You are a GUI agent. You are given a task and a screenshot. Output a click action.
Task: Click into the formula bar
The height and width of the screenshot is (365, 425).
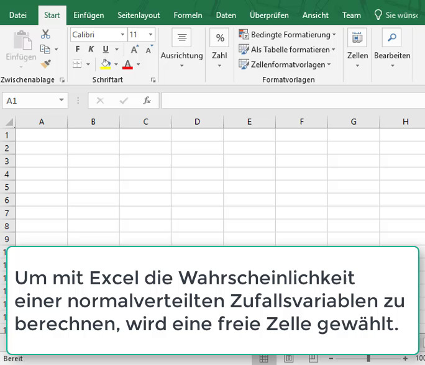293,101
